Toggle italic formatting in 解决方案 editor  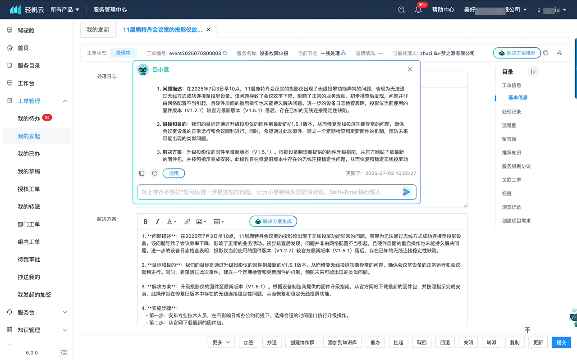coord(157,222)
